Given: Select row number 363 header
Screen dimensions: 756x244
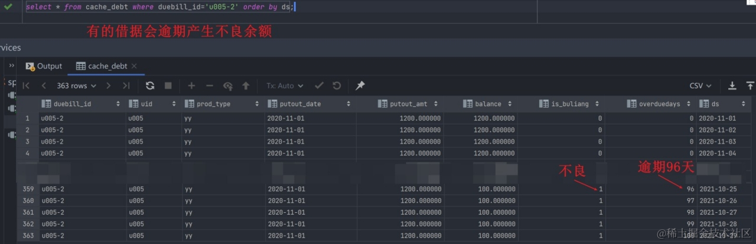Looking at the screenshot, I should click(x=27, y=236).
